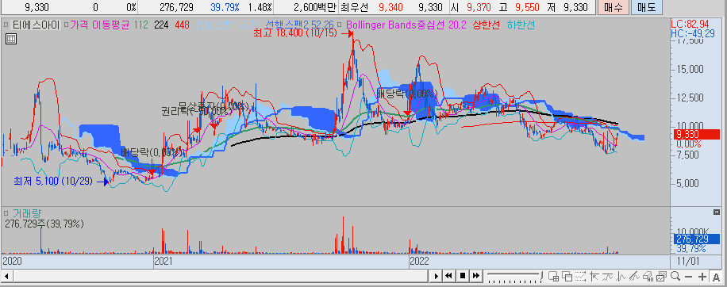The image size is (727, 287).
Task: Zoom in with the plus icon
Action: tap(702, 277)
